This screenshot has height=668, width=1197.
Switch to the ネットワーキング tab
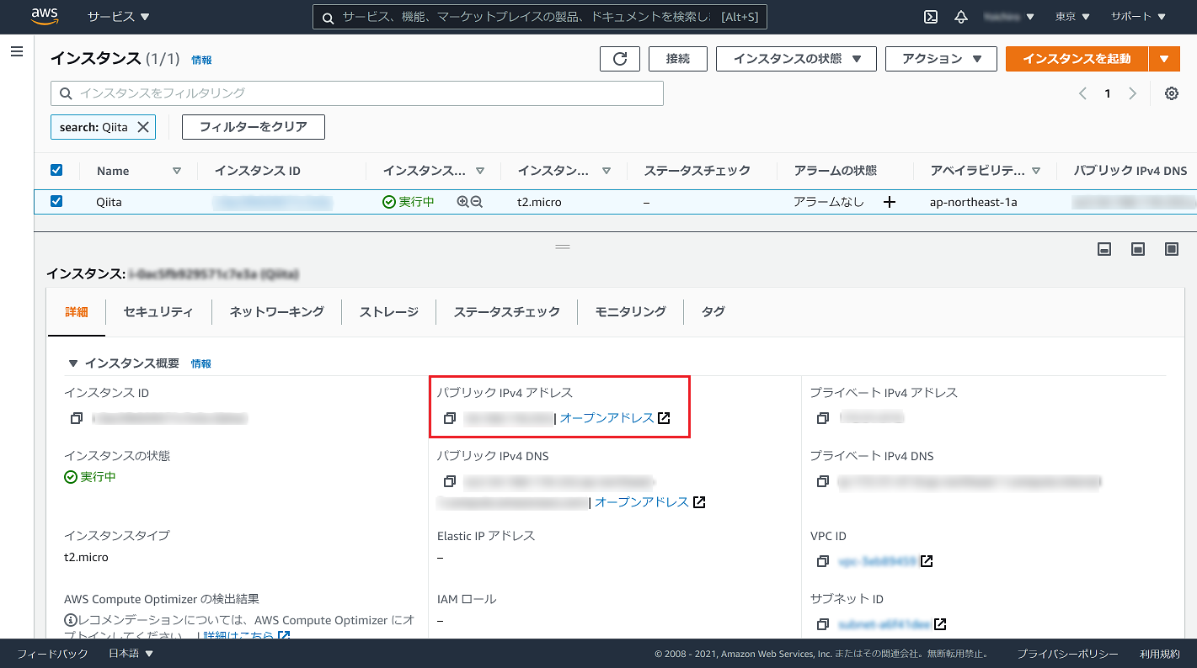click(277, 311)
